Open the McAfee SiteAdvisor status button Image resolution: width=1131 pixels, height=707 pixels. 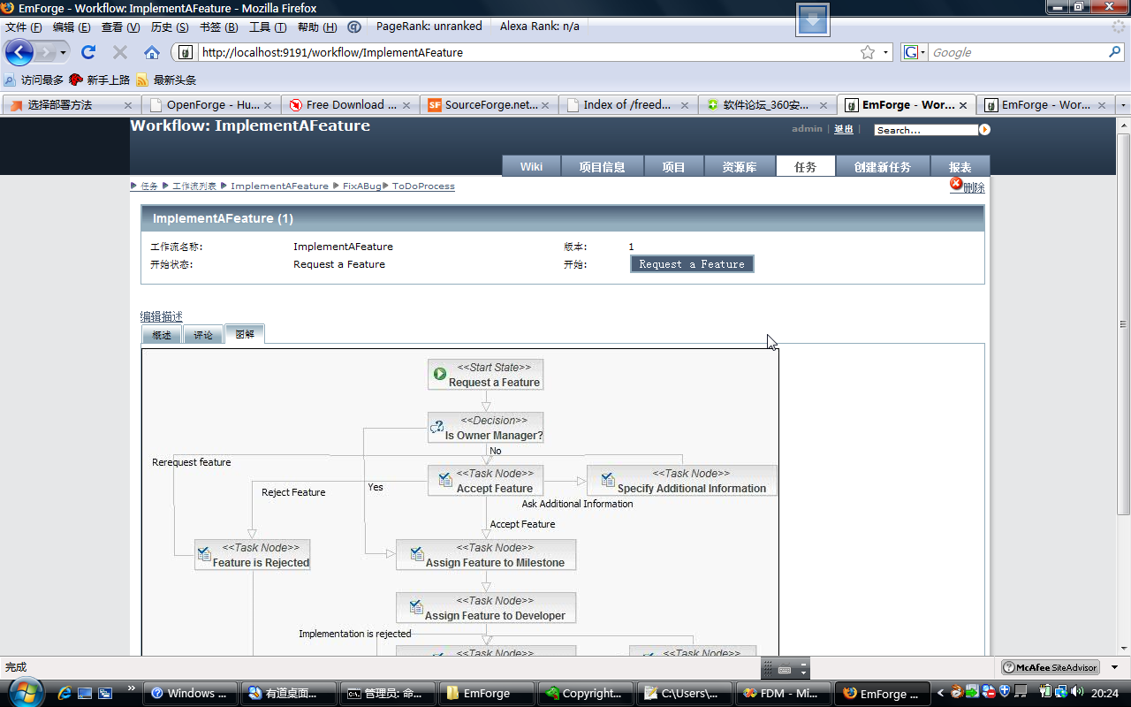point(1050,667)
